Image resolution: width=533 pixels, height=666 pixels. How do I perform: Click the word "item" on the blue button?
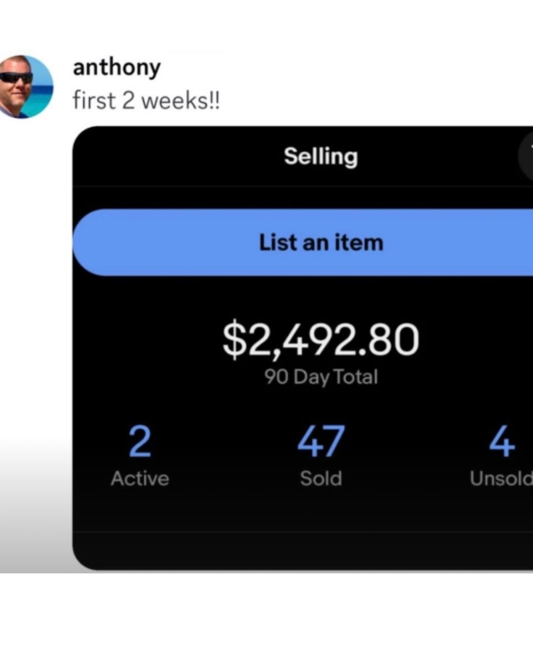tap(359, 243)
